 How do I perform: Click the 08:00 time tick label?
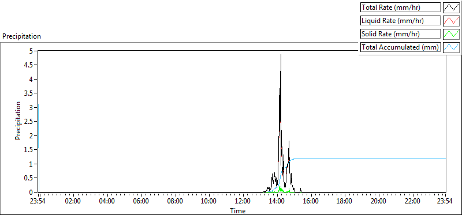point(175,202)
